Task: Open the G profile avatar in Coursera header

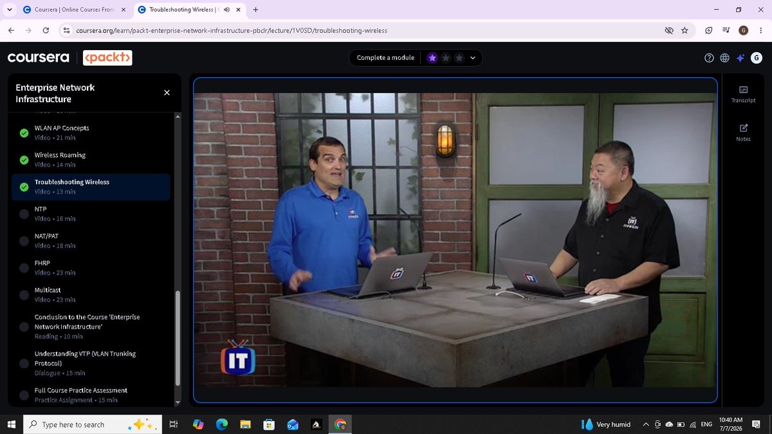Action: (x=757, y=58)
